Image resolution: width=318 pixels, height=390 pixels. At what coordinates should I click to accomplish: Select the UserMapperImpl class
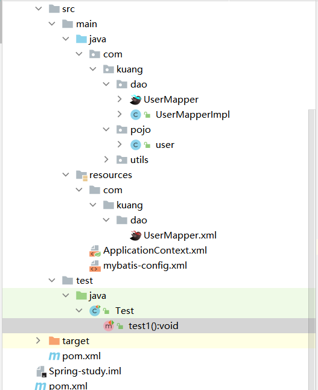pyautogui.click(x=192, y=115)
